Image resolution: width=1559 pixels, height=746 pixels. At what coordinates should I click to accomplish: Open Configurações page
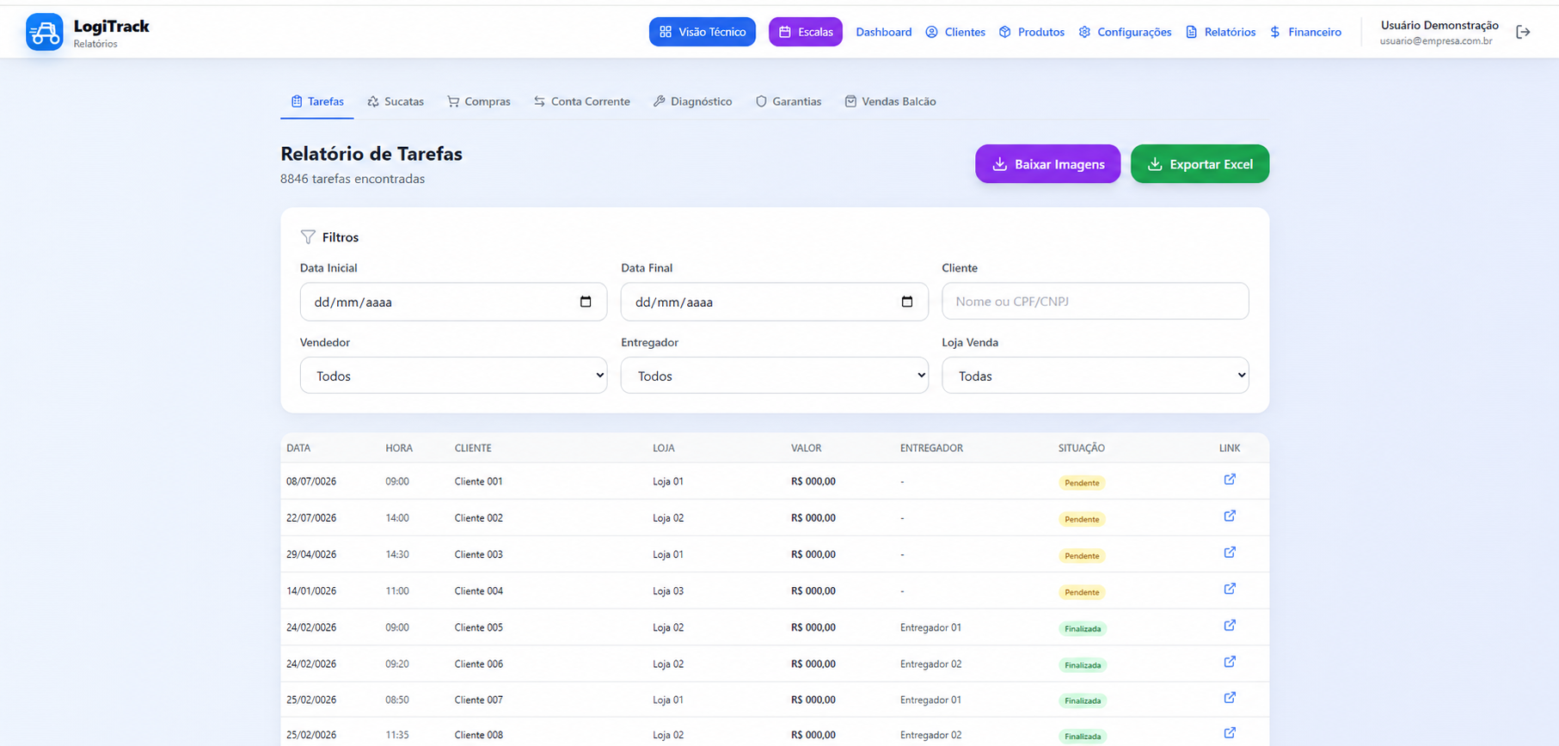pyautogui.click(x=1125, y=32)
